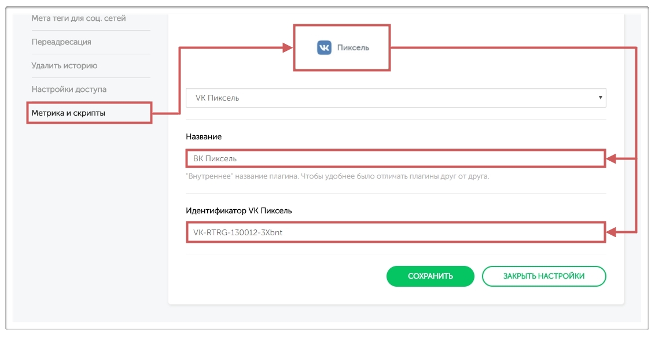Open 'Мета теги для соц. сетей' section
The image size is (655, 337).
click(x=79, y=18)
